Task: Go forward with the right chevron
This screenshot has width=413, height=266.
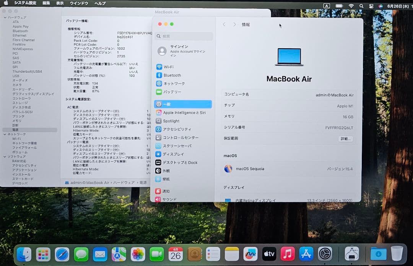Action: coord(234,24)
